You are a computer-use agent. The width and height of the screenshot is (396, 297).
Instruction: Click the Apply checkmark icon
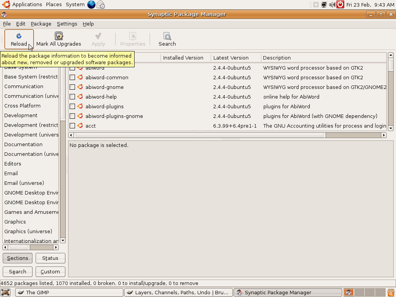click(x=98, y=36)
